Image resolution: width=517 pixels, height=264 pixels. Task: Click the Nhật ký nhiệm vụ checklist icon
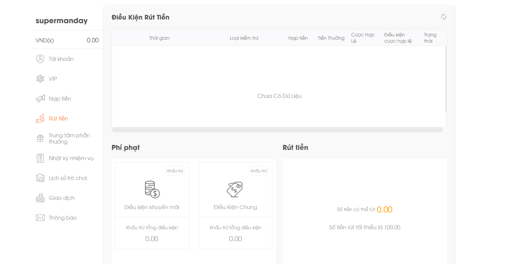point(40,158)
